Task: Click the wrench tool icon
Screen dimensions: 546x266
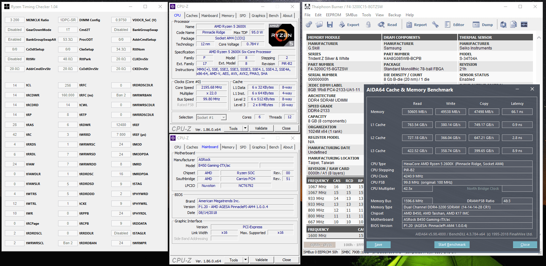Action: 435,24
